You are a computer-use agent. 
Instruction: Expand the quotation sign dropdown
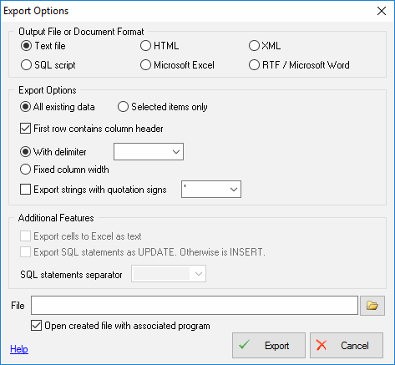(211, 190)
